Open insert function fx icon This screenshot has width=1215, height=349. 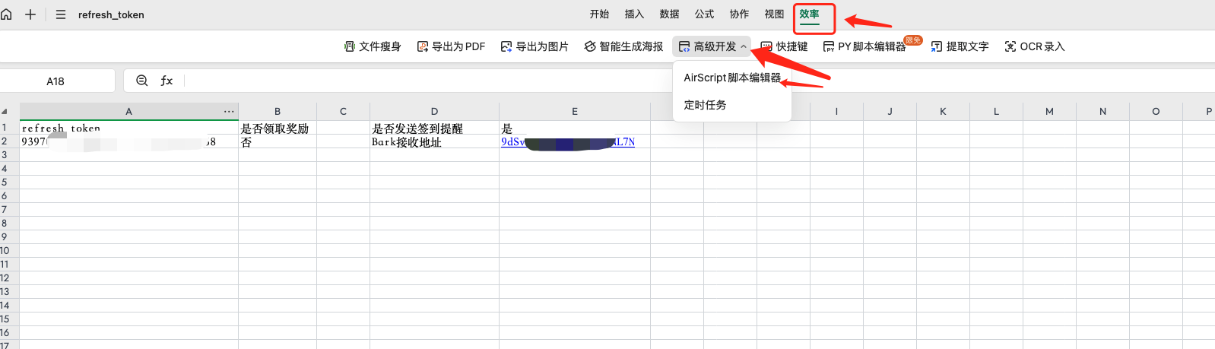pos(167,81)
